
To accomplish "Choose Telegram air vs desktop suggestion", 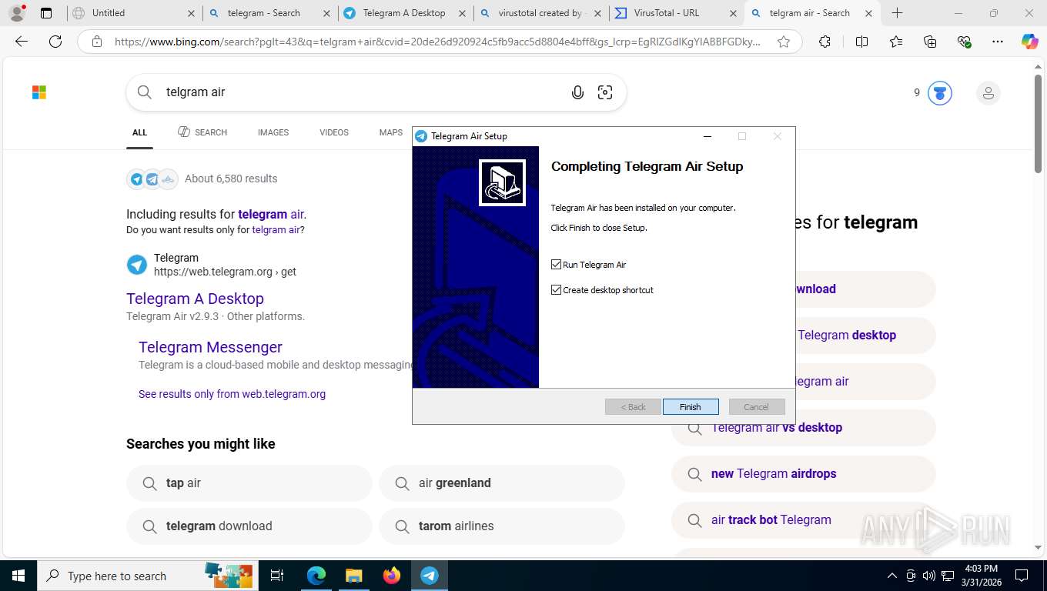I will (x=803, y=428).
